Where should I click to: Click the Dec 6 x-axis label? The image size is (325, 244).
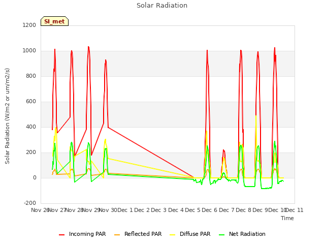pyautogui.click(x=210, y=210)
